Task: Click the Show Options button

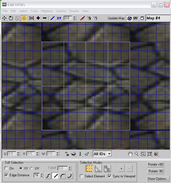Action: [158, 179]
